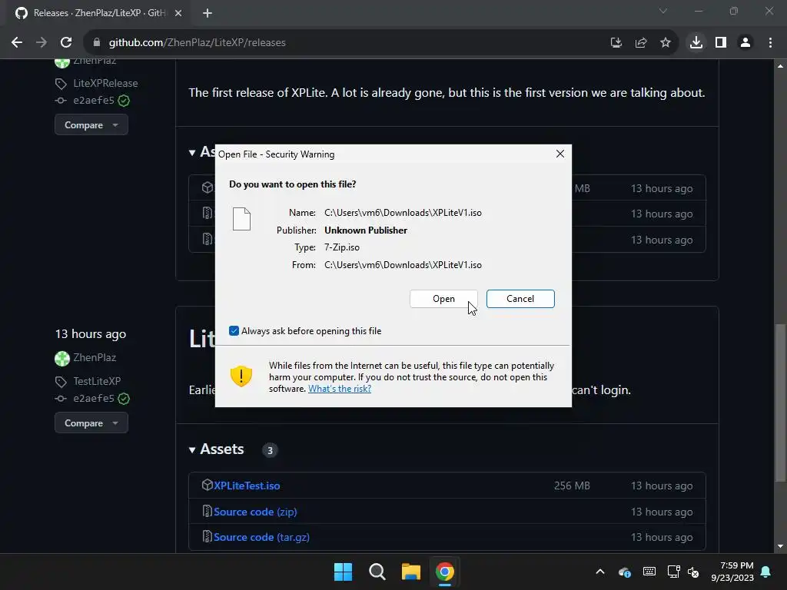
Task: Bookmark this page with the star icon
Action: [665, 43]
